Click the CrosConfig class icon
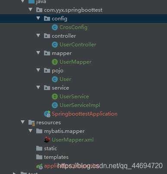Image resolution: width=167 pixels, height=174 pixels. coord(55,27)
